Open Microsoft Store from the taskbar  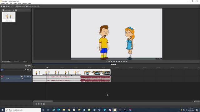[x=74, y=110]
